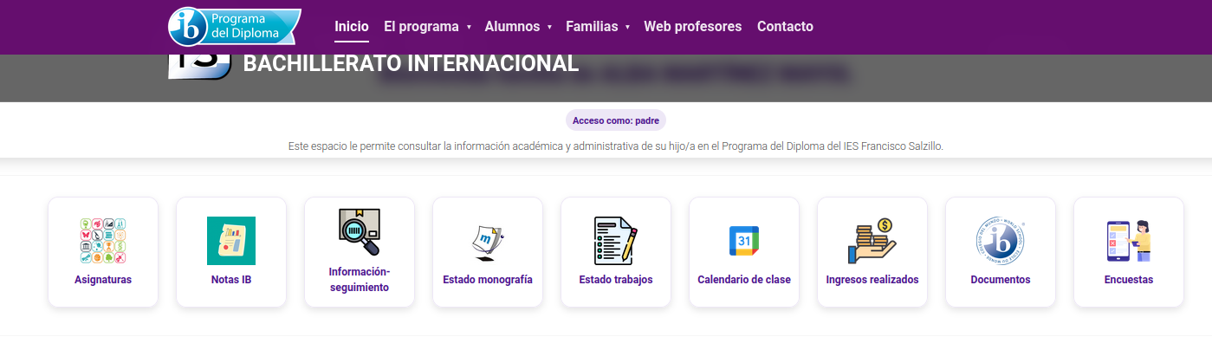
Task: Go to the Inicio menu item
Action: tap(352, 26)
